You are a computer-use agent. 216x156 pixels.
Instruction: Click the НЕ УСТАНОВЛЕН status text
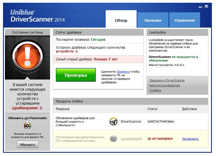pos(160,139)
